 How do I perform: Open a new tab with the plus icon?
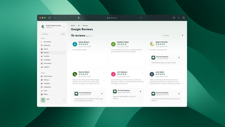179,18
